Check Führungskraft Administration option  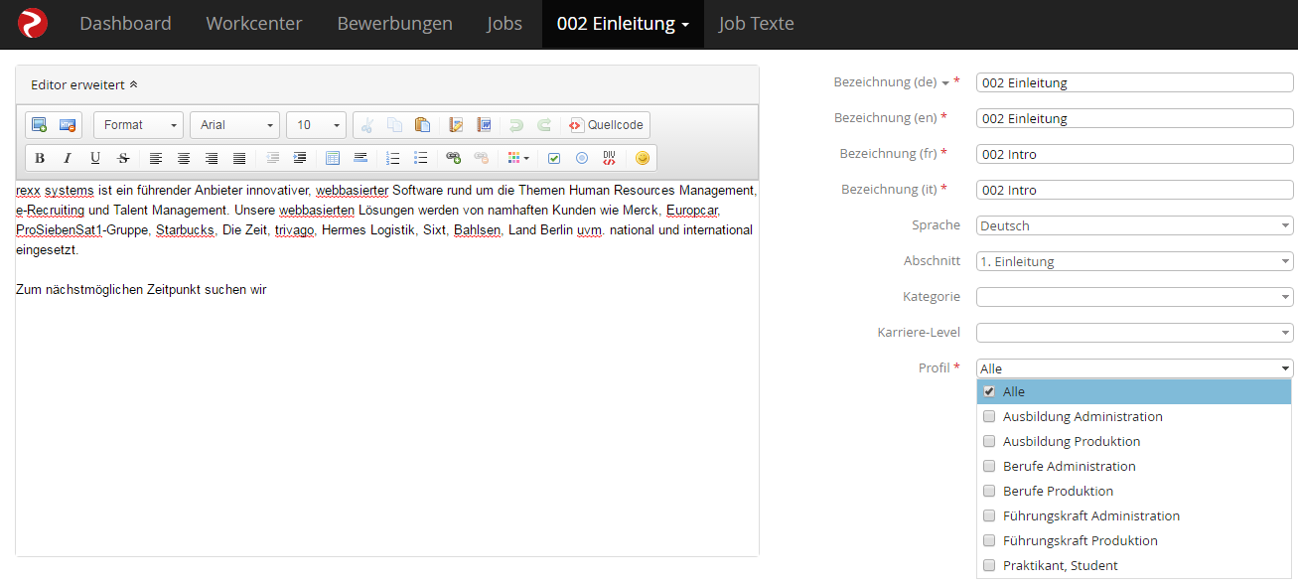[989, 515]
